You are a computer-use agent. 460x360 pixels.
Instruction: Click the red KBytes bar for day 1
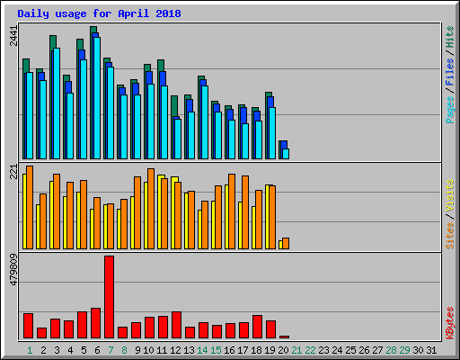coord(28,326)
